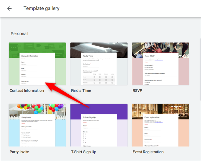The image size is (201, 161).
Task: Open the T-Shirt Sign Up template thumbnail
Action: [99, 125]
